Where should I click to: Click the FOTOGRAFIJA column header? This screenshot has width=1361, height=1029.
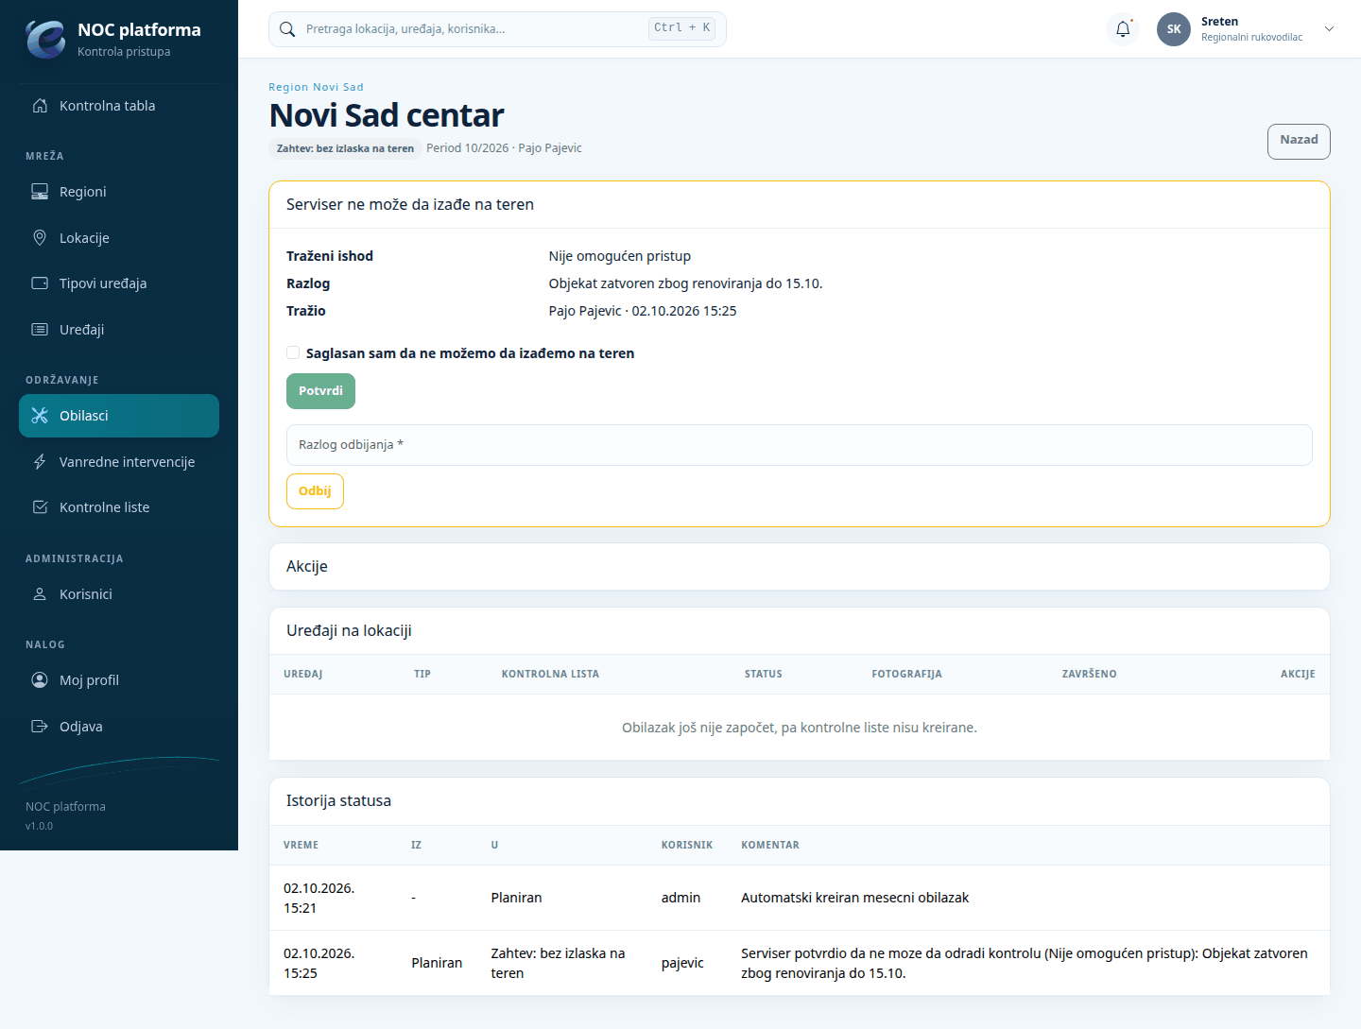(906, 674)
